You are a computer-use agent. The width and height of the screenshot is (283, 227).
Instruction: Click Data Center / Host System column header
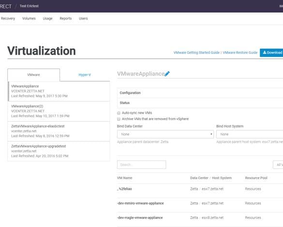211,178
